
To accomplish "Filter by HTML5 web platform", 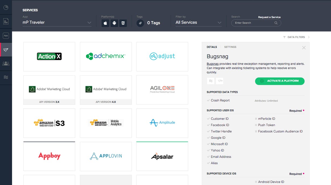I will click(123, 23).
